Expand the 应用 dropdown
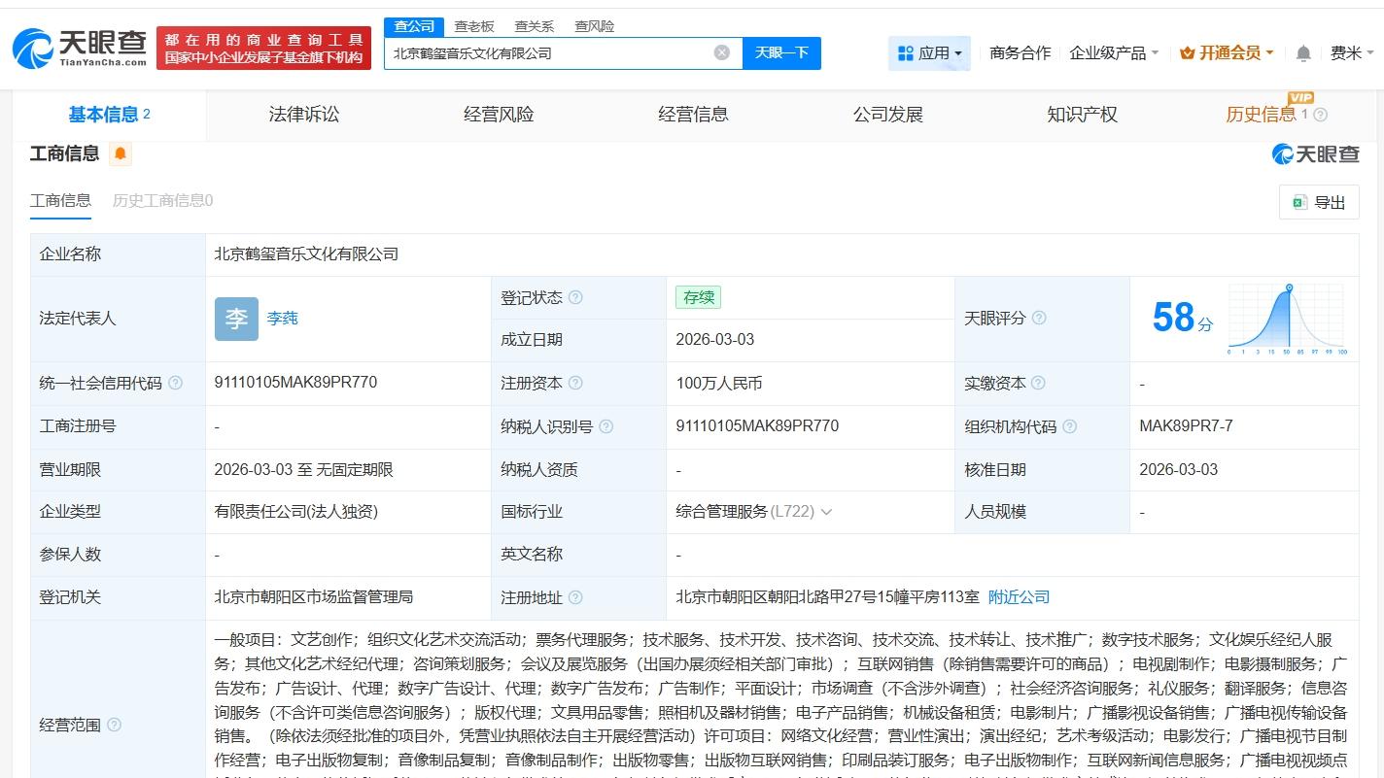 [929, 53]
